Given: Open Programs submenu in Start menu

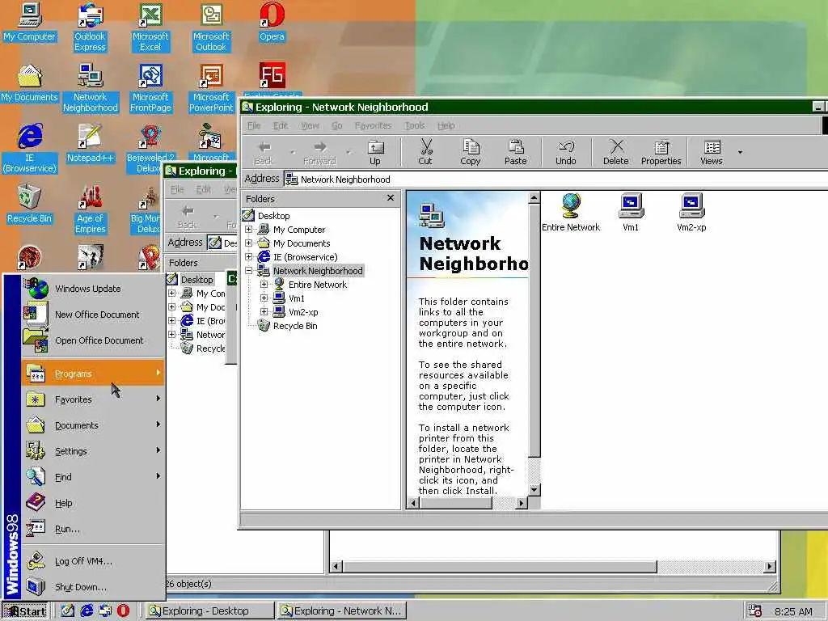Looking at the screenshot, I should [x=94, y=374].
